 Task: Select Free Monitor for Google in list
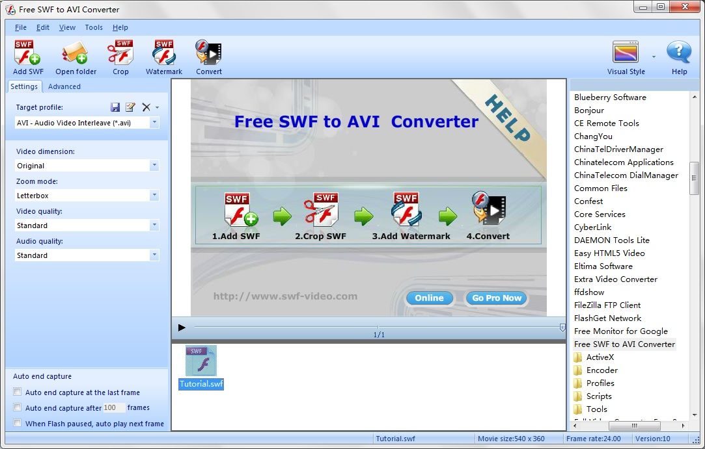click(x=620, y=331)
